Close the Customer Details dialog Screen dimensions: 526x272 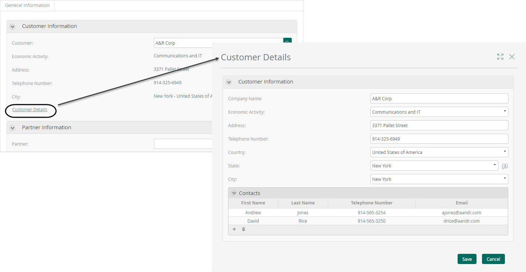(512, 57)
